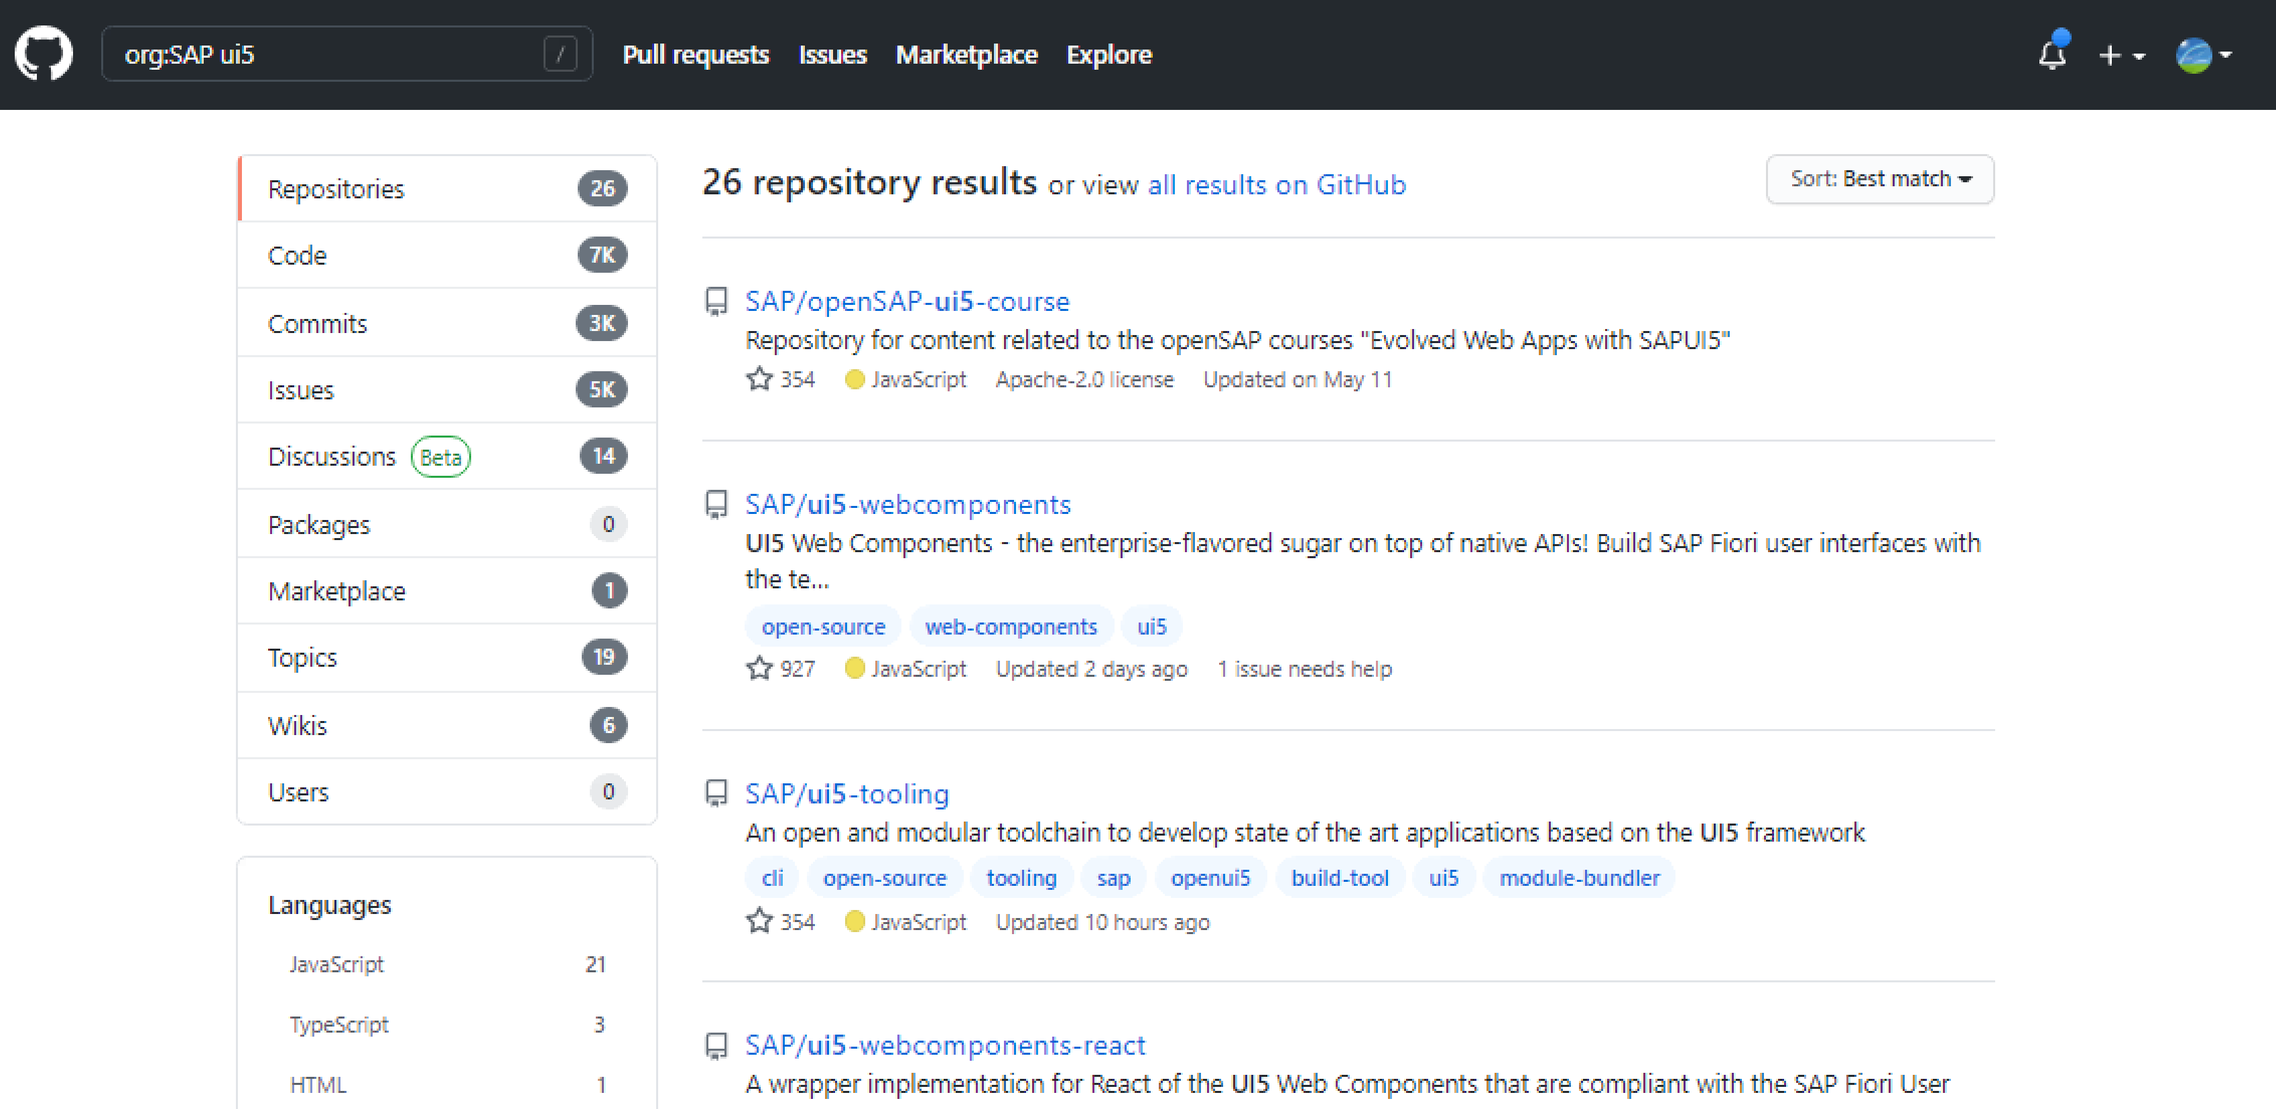Focus the search field containing org:SAP ui5
Screen dimensions: 2276x1109
coord(346,54)
